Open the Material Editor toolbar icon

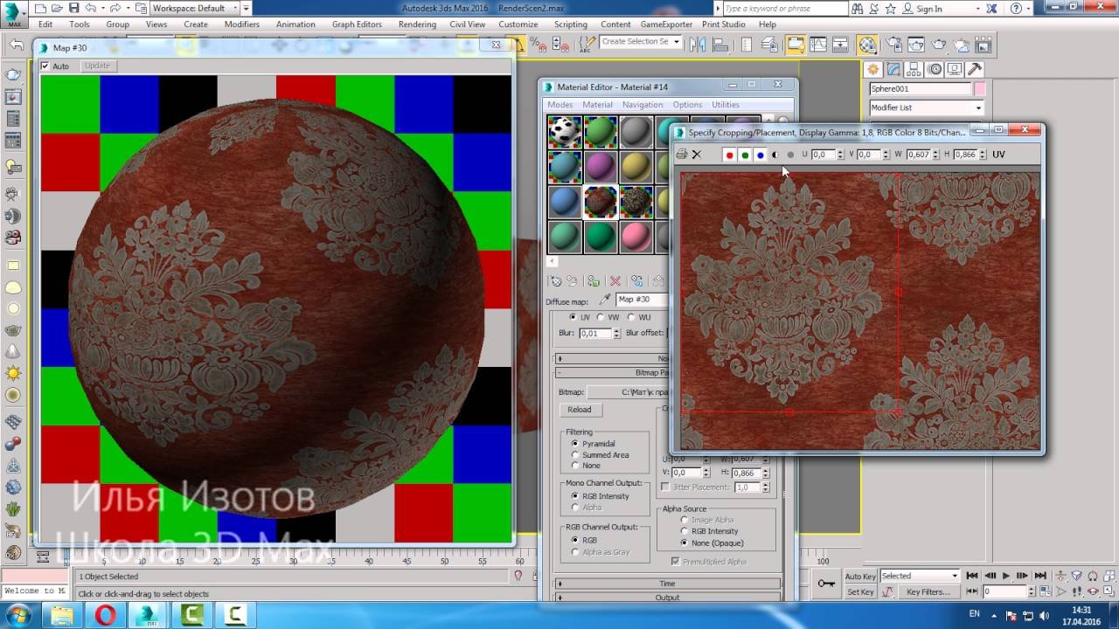point(867,44)
